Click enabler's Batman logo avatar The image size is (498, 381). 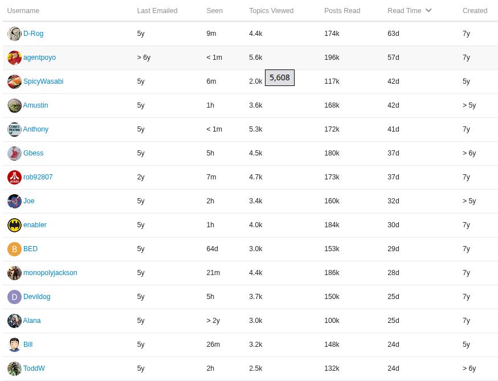point(14,226)
